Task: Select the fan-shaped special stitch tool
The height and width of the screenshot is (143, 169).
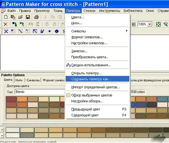Action: click(42, 31)
